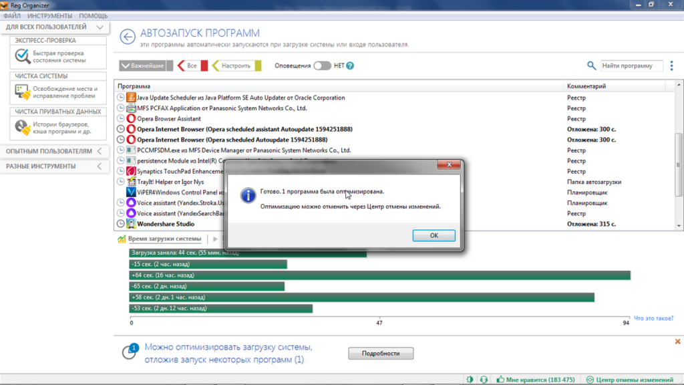684x385 pixels.
Task: Click the MFS PCFAX Application icon
Action: [131, 108]
